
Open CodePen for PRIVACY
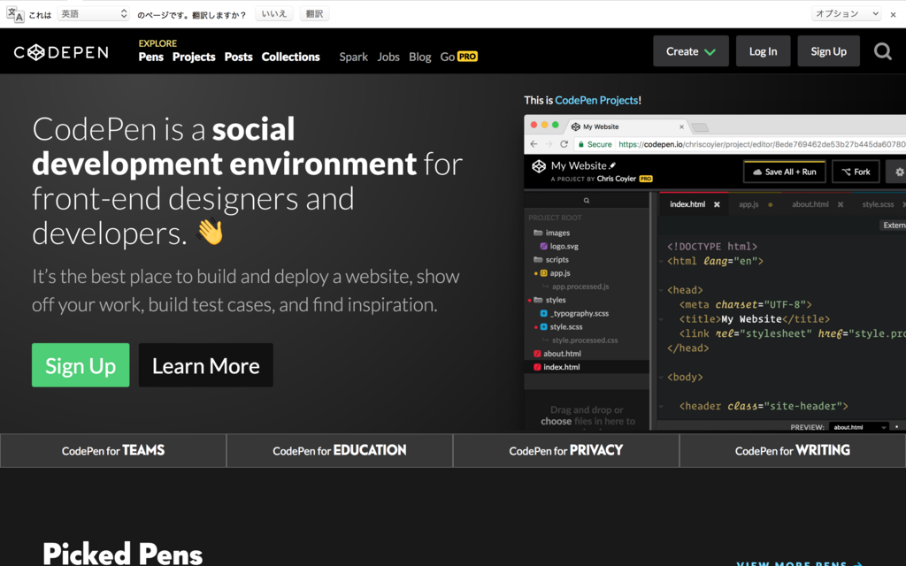point(566,450)
